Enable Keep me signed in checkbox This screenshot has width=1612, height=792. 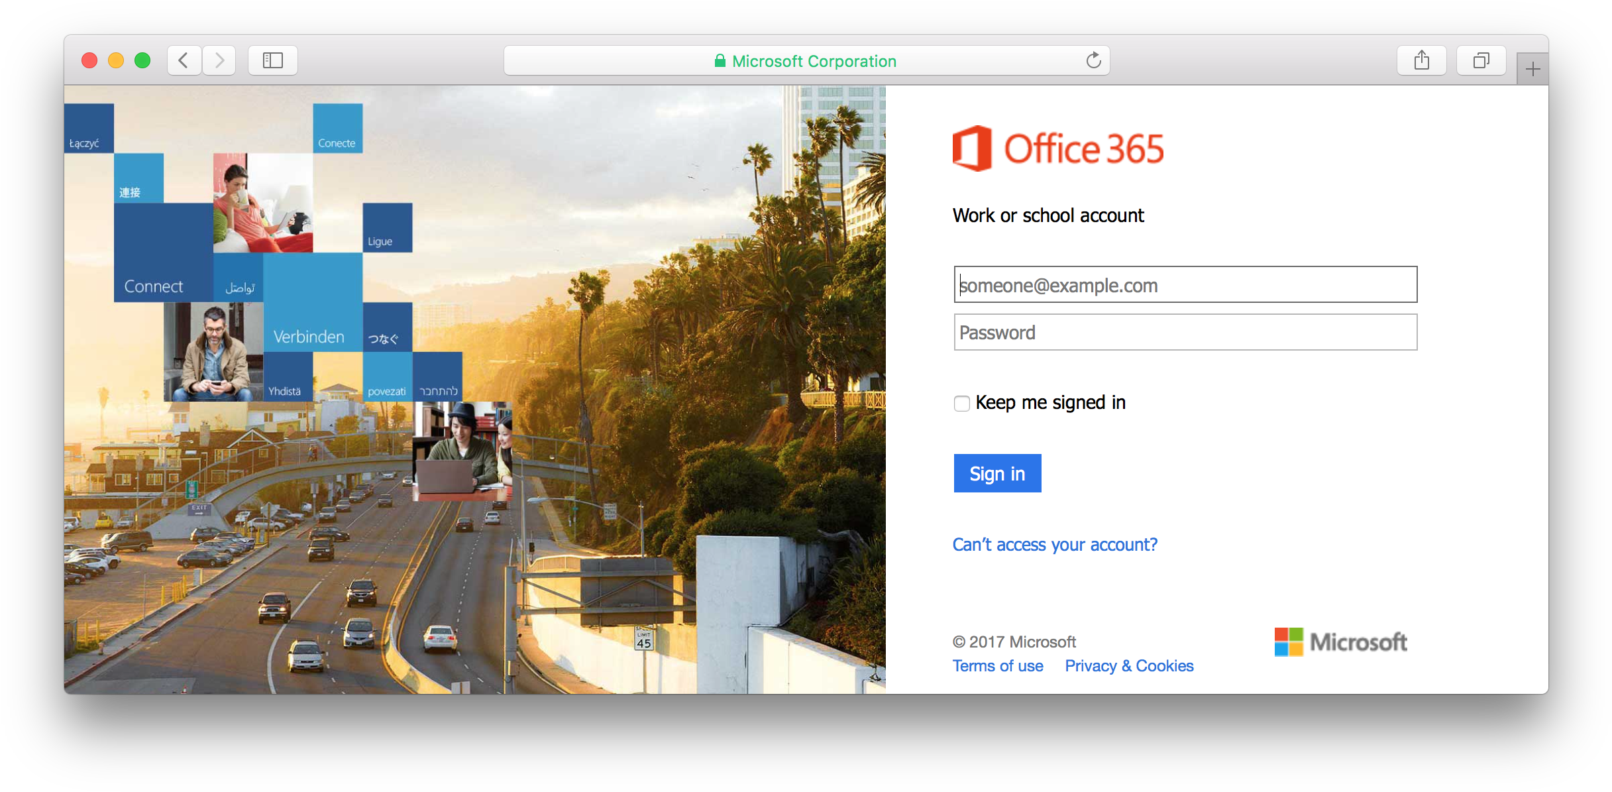point(961,403)
